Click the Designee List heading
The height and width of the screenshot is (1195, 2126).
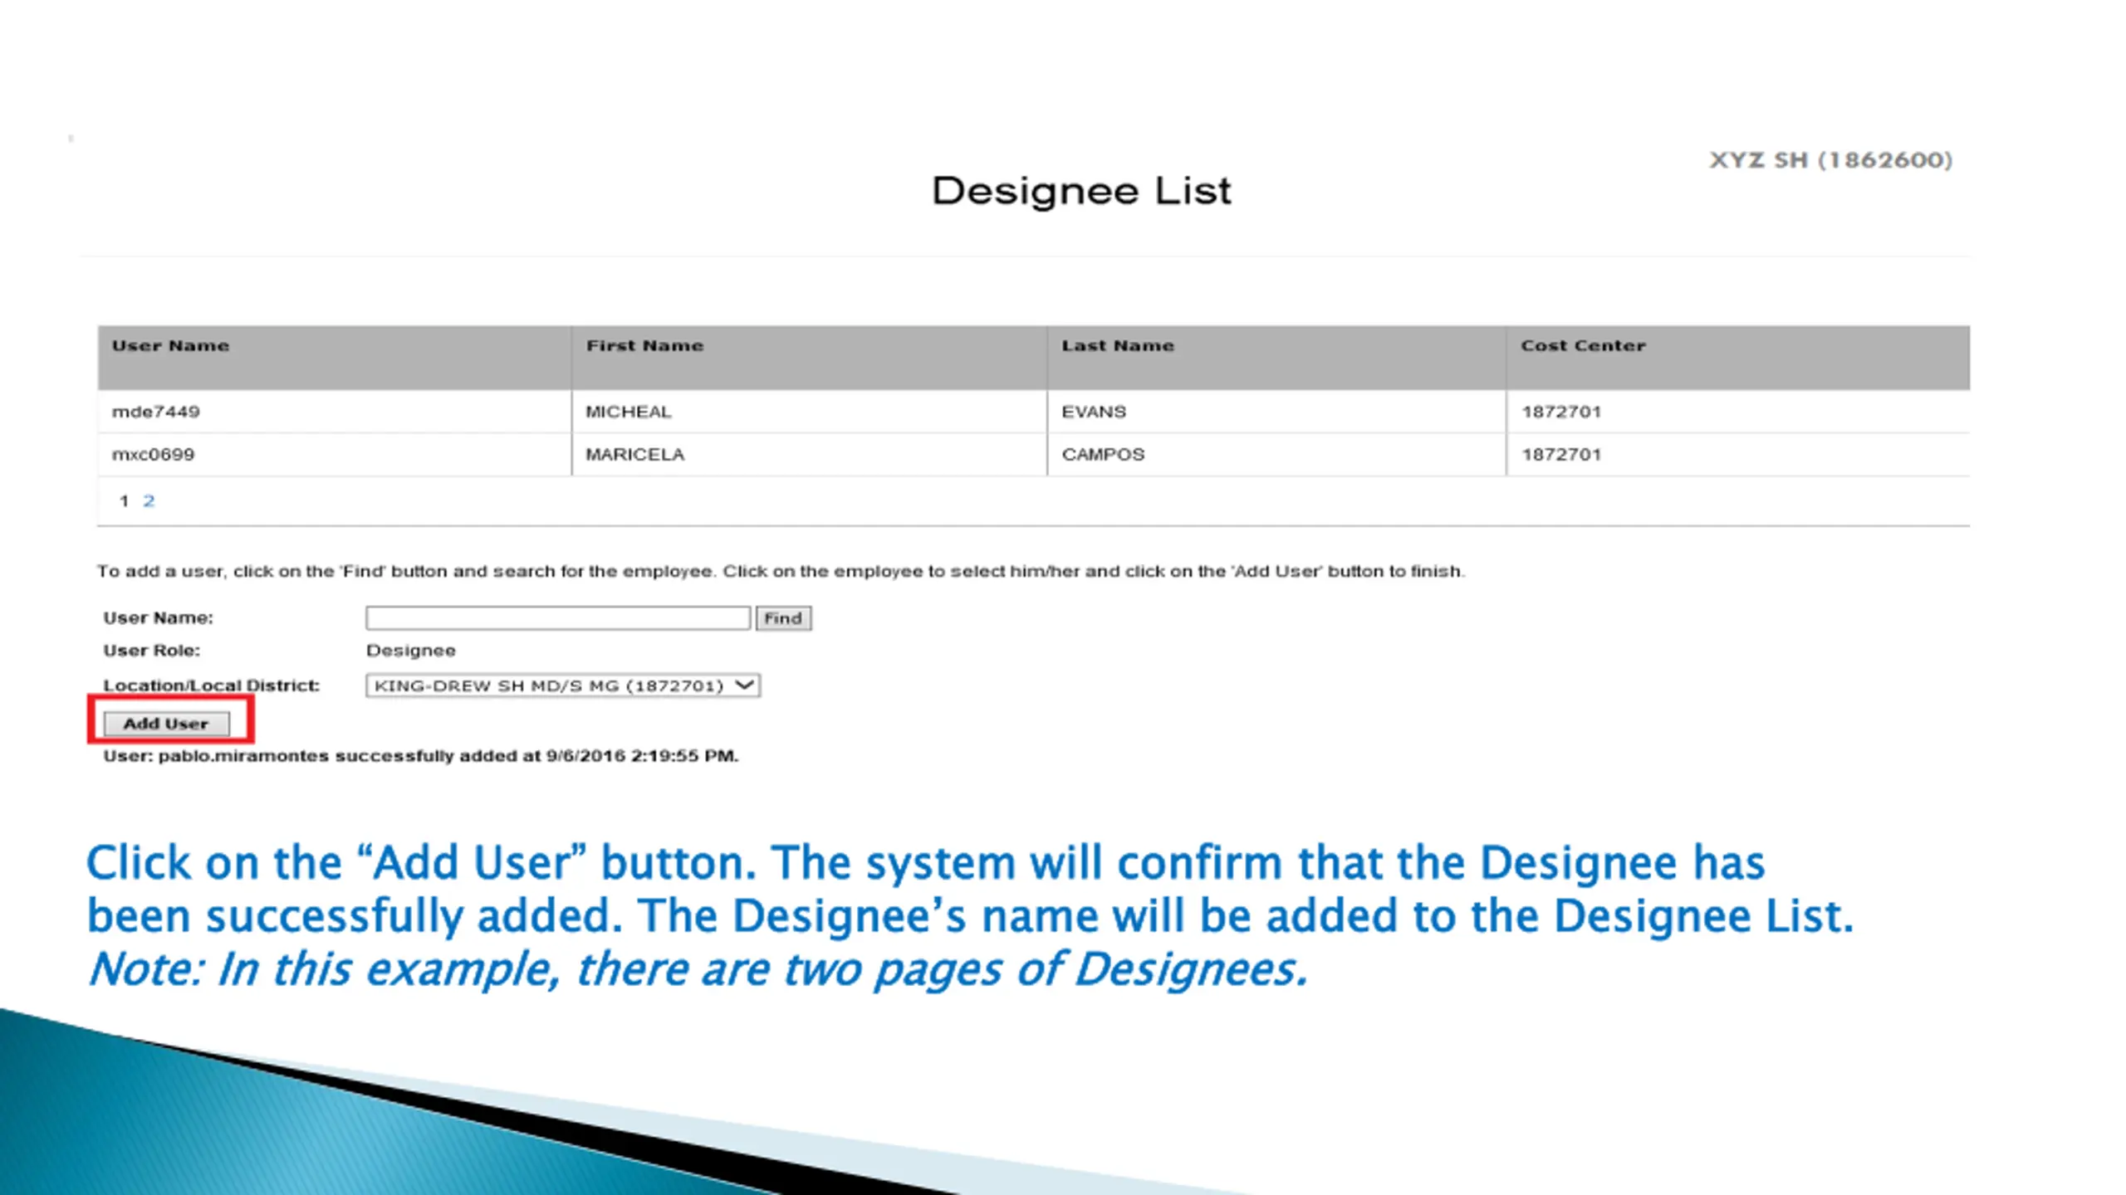click(1081, 192)
